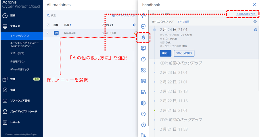Open the power icon in side panel

click(143, 59)
